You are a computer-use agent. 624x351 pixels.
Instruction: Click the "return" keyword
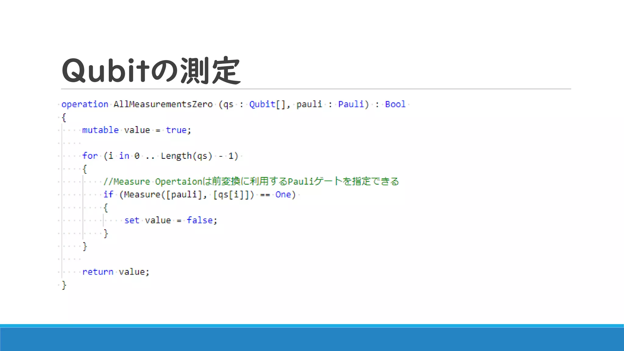coord(98,272)
